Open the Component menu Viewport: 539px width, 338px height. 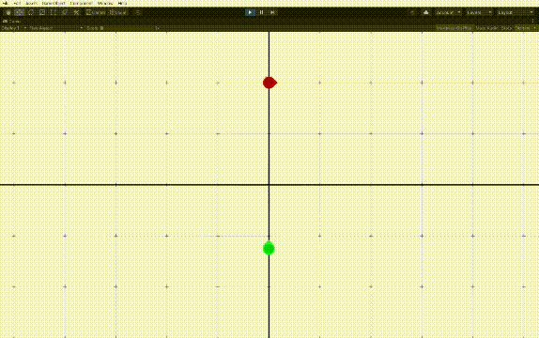pyautogui.click(x=81, y=3)
